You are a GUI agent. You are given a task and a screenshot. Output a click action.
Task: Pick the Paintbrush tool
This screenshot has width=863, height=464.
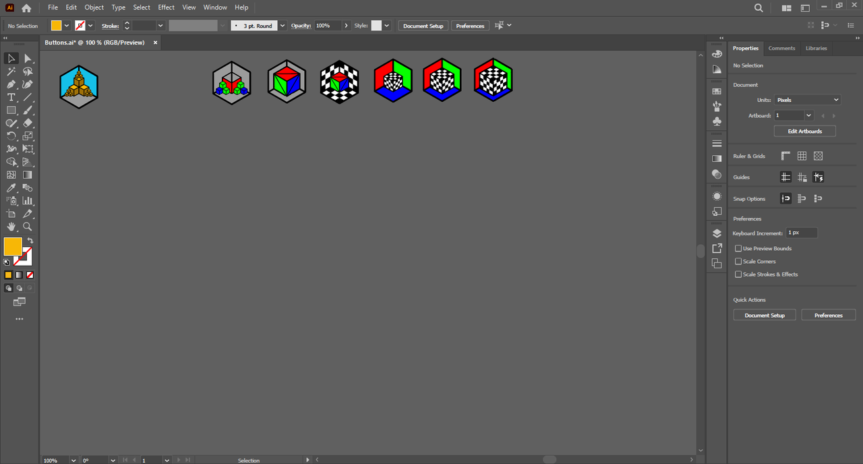[x=28, y=110]
